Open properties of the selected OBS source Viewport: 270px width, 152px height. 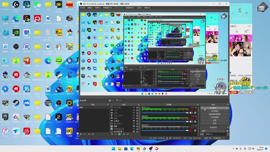(x=111, y=100)
